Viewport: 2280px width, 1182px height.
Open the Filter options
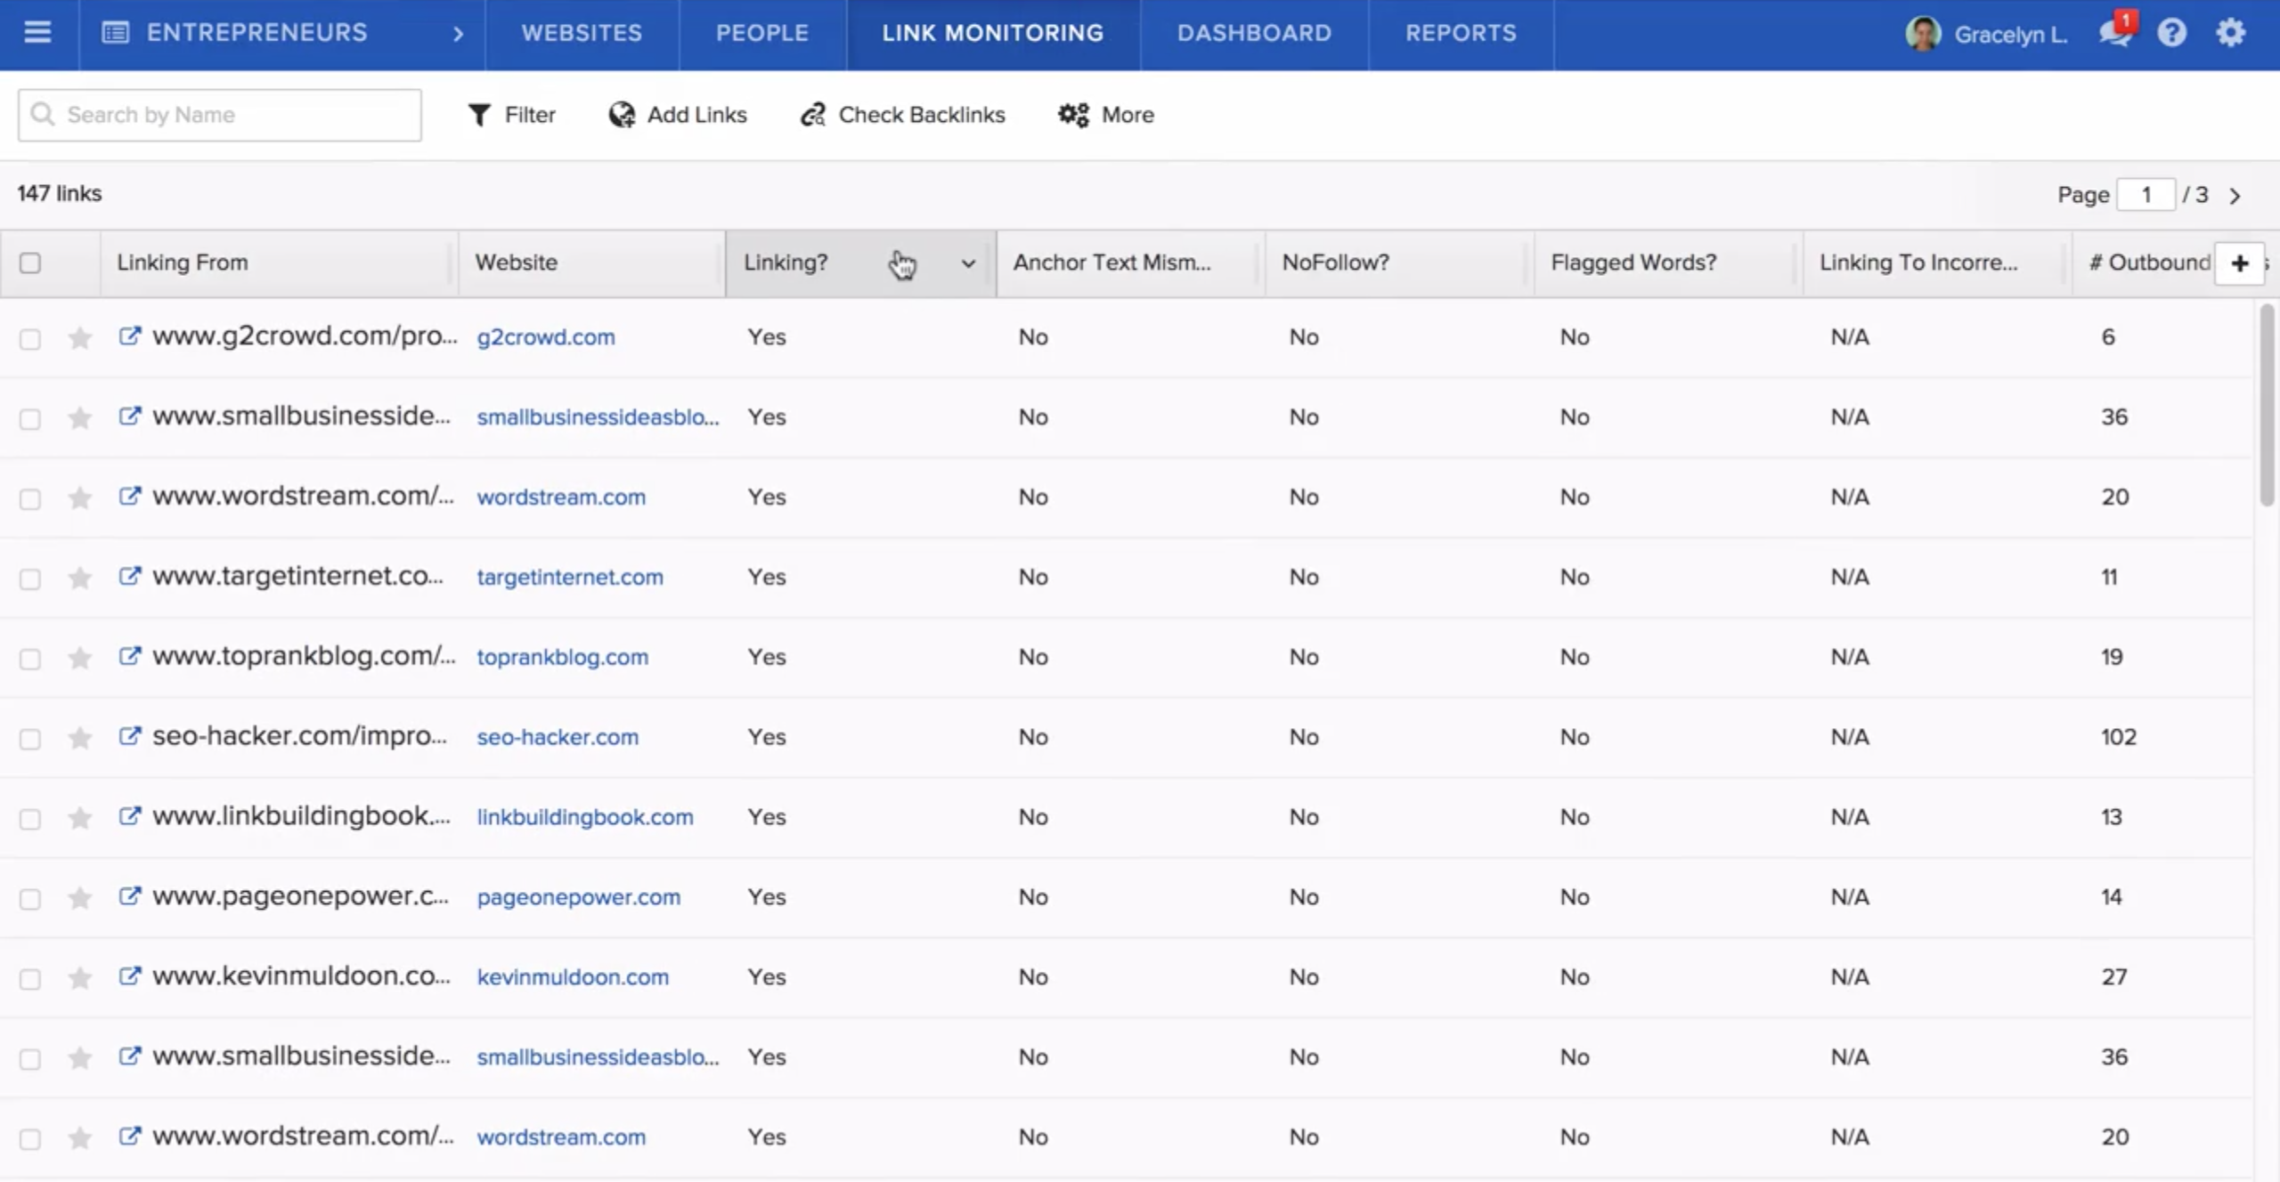pos(512,115)
